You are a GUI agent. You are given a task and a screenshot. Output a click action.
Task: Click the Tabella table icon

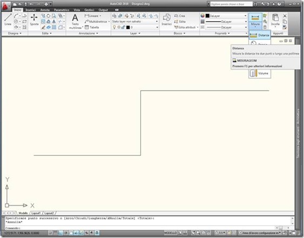coord(92,28)
